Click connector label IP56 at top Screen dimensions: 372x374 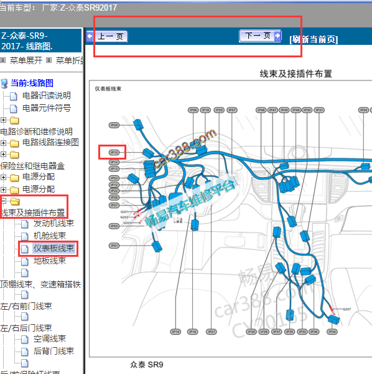click(x=193, y=110)
